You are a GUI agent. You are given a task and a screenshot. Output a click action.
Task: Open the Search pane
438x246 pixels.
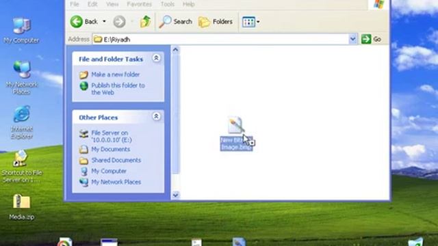point(175,21)
